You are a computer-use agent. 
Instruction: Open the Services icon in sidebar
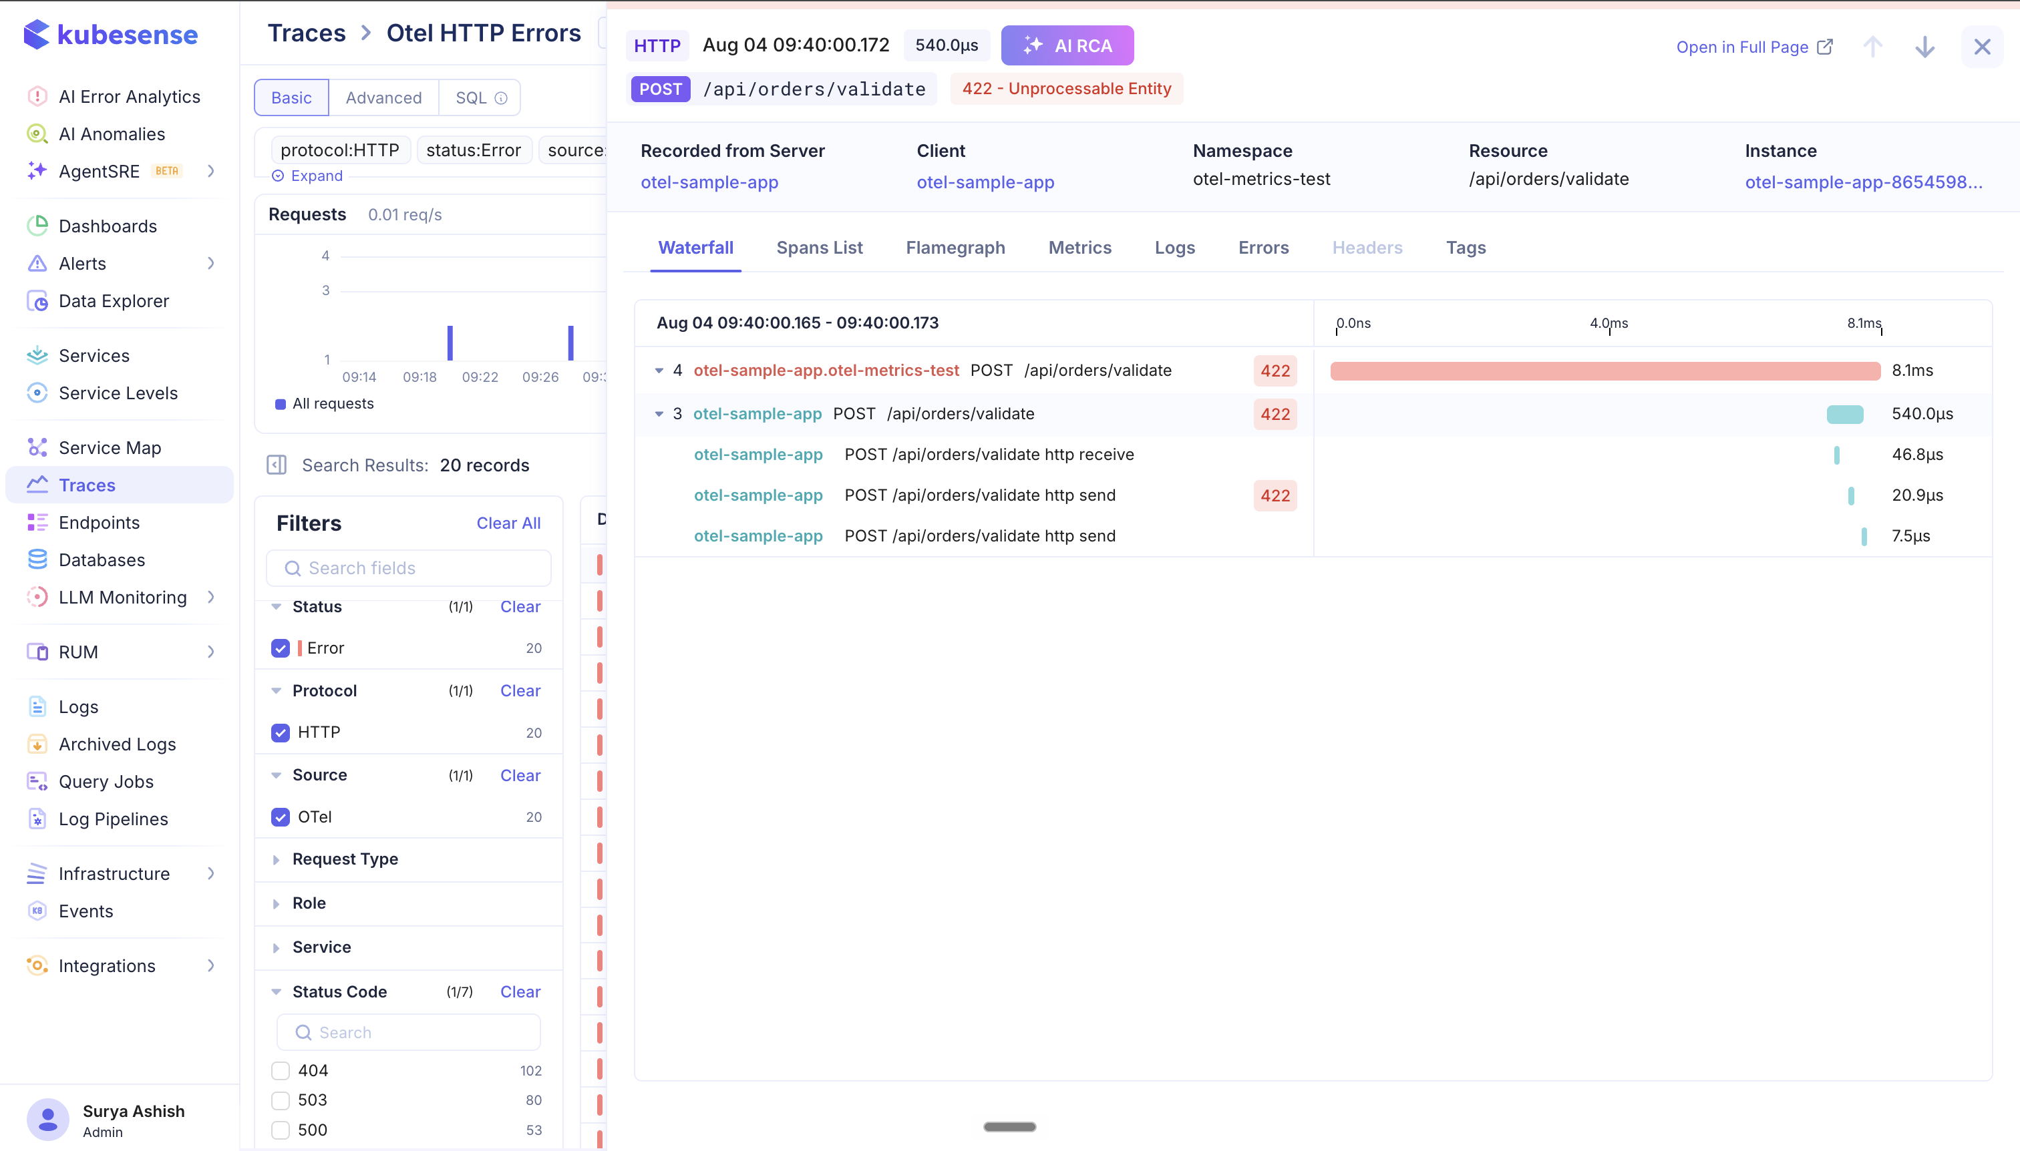pyautogui.click(x=37, y=356)
